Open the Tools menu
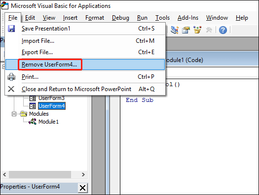 [162, 18]
